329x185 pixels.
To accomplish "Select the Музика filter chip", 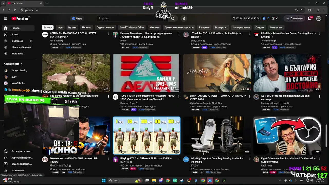I will pos(72,27).
